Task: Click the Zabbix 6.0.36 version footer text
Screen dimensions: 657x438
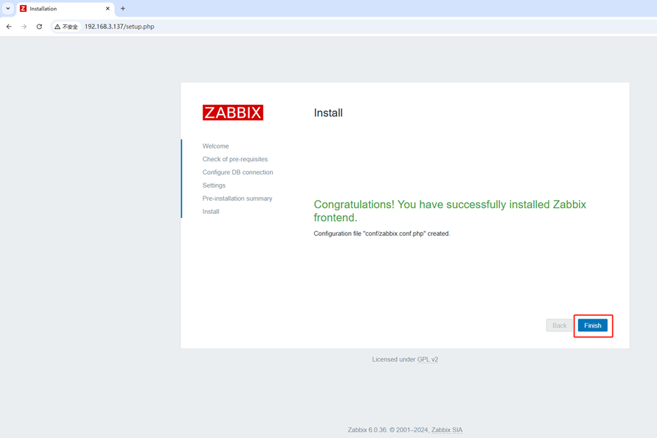Action: (x=367, y=430)
